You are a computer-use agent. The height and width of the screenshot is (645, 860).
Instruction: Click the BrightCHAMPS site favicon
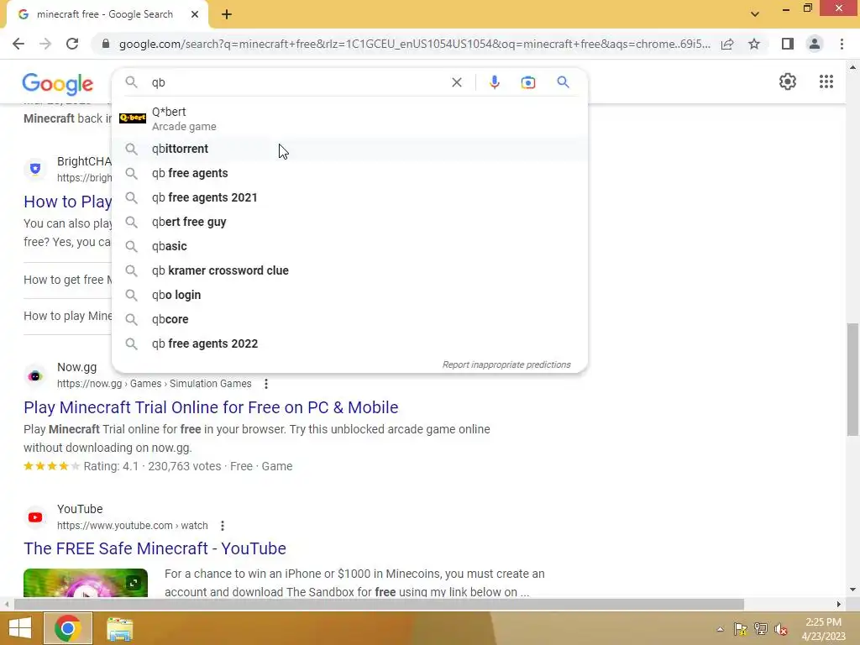(35, 169)
